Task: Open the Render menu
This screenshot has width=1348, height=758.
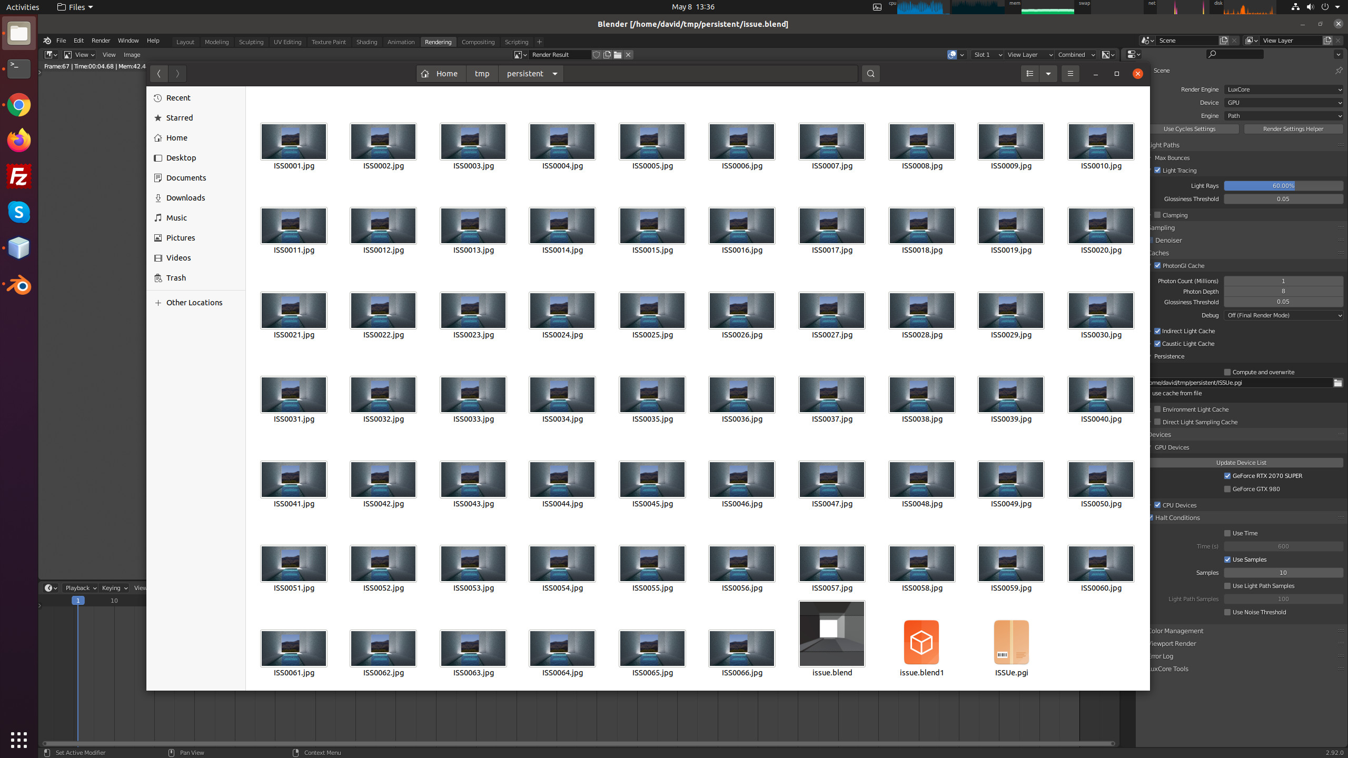Action: (x=101, y=41)
